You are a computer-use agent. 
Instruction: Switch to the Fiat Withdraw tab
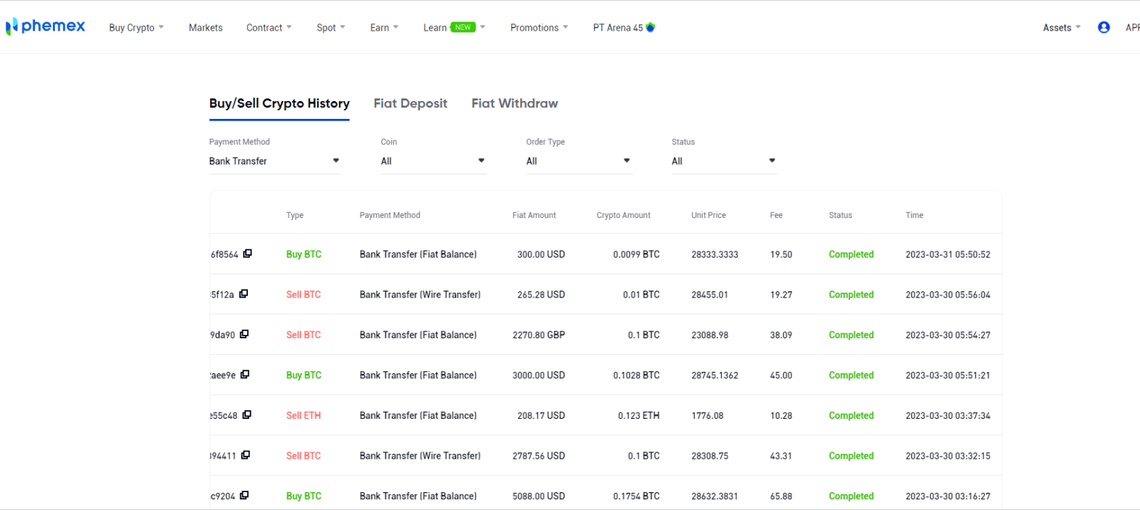coord(514,103)
